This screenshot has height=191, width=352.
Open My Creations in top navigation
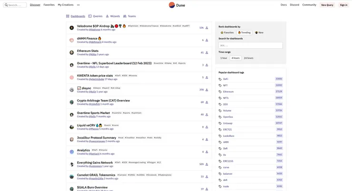(x=66, y=5)
